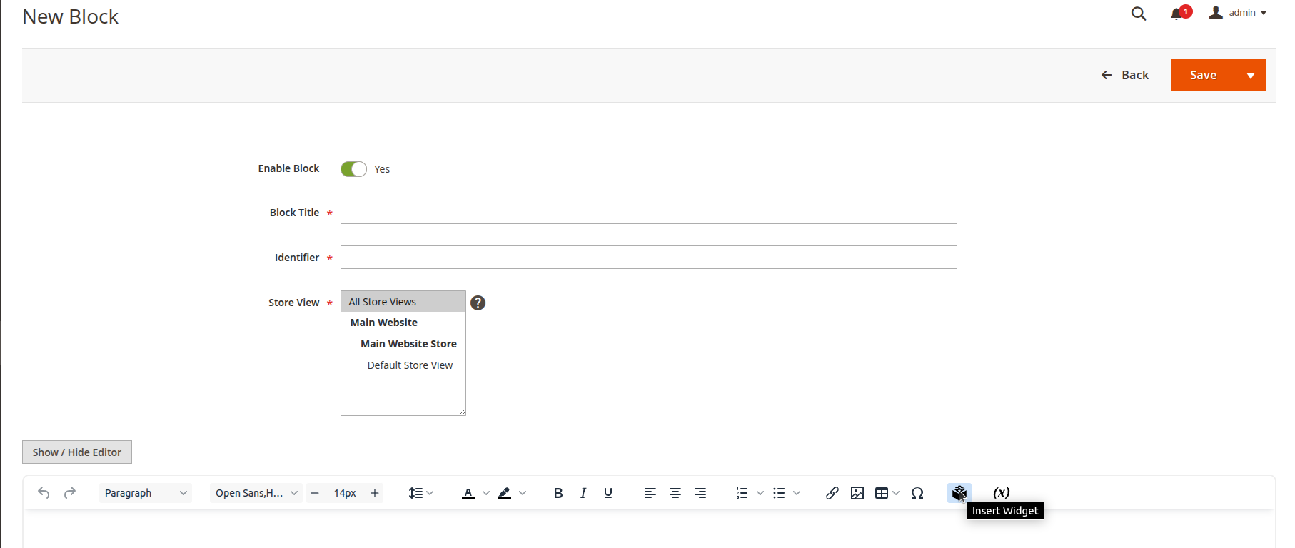Screen dimensions: 1295x548
Task: Open the Paragraph format dropdown
Action: (145, 493)
